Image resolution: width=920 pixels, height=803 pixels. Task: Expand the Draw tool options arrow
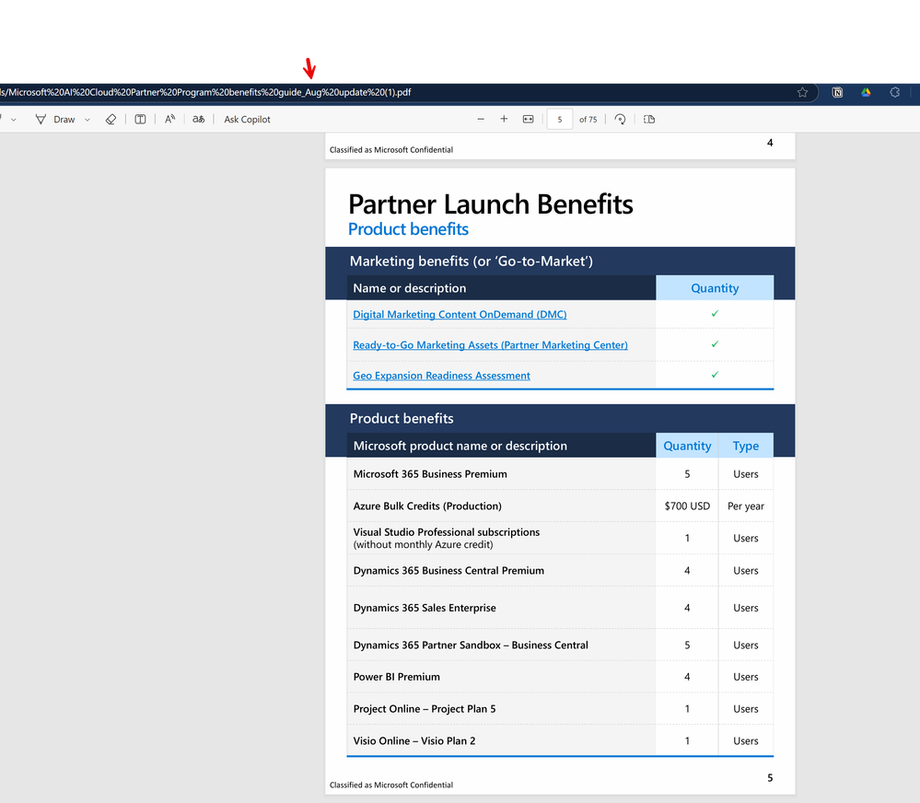(87, 120)
